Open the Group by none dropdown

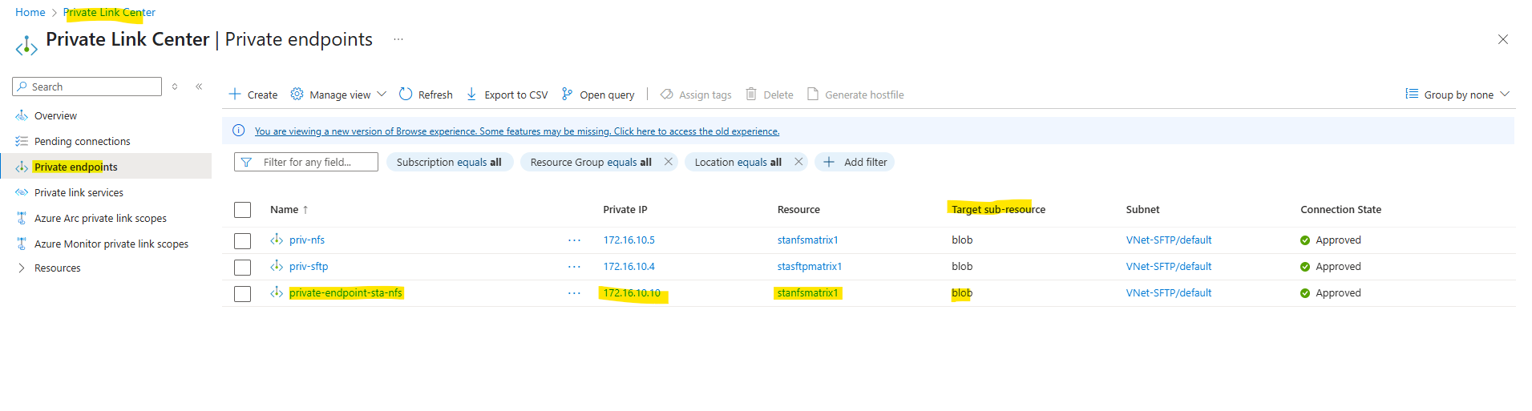click(1458, 95)
